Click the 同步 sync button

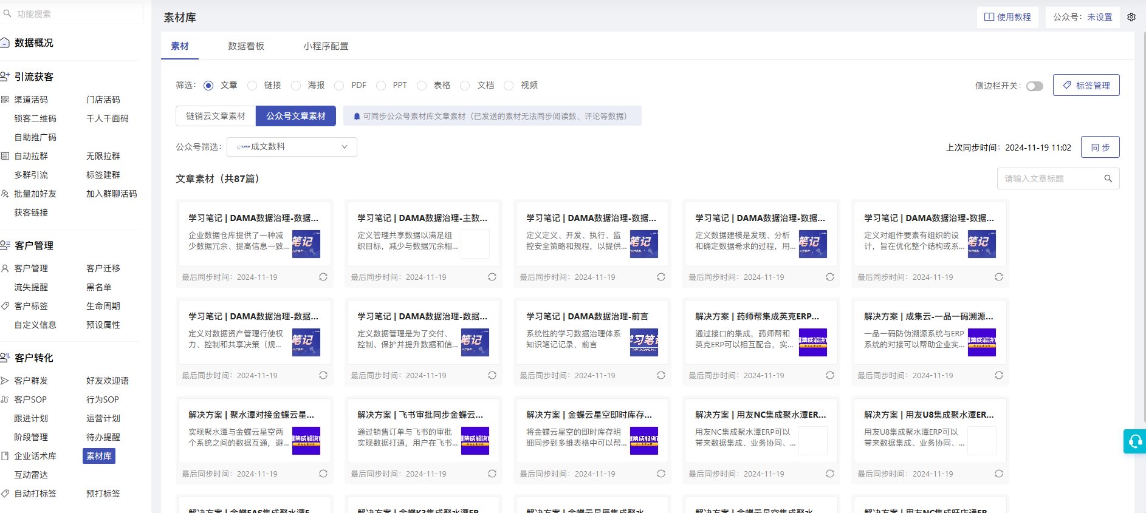coord(1100,147)
